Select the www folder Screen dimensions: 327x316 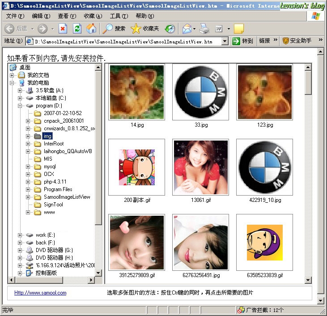pyautogui.click(x=49, y=212)
